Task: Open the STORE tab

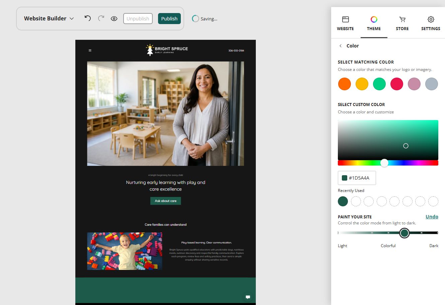Action: [402, 23]
